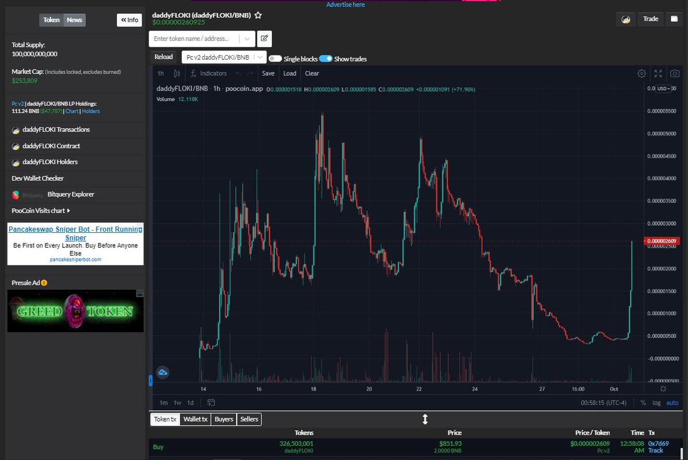Open the Pc v2 daddyFLOKI/BNB pair dropdown
The image size is (688, 460).
[x=224, y=57]
